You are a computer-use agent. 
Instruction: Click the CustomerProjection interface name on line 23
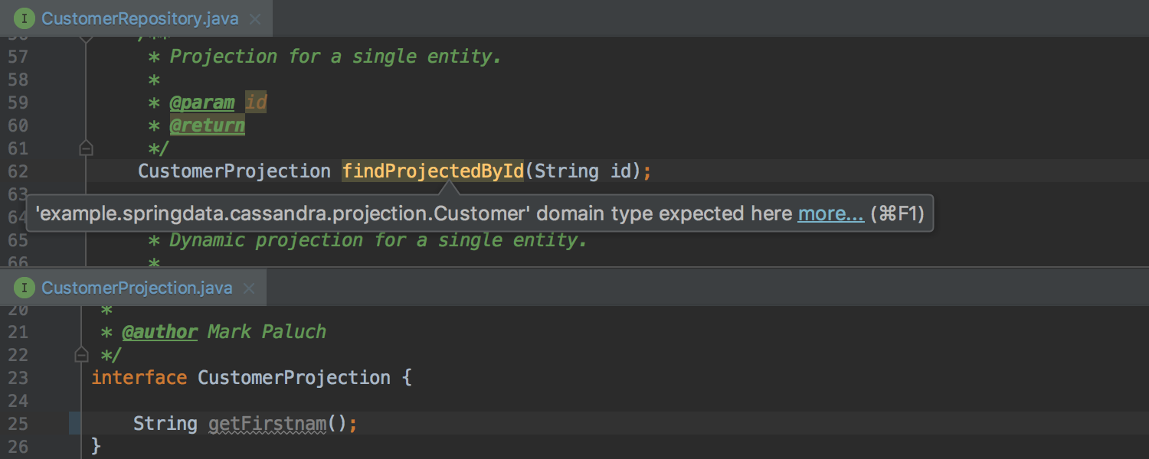294,378
